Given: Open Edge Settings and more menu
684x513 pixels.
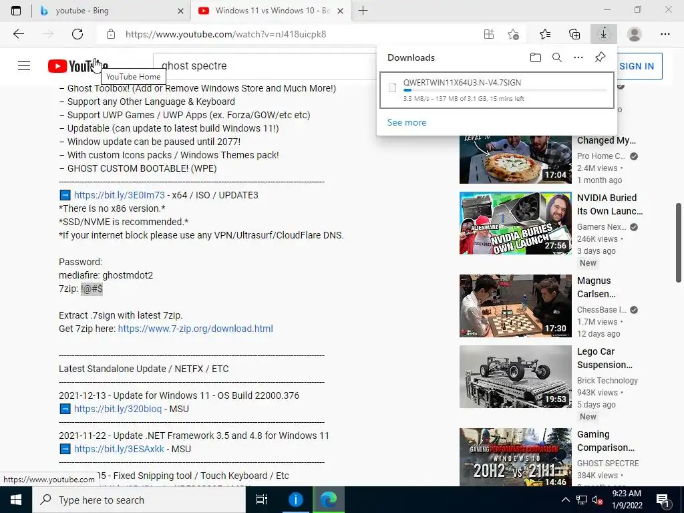Looking at the screenshot, I should pyautogui.click(x=665, y=34).
